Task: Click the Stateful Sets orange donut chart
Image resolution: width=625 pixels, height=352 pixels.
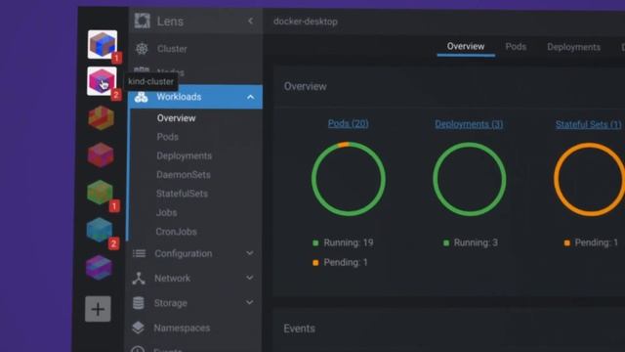Action: tap(589, 180)
